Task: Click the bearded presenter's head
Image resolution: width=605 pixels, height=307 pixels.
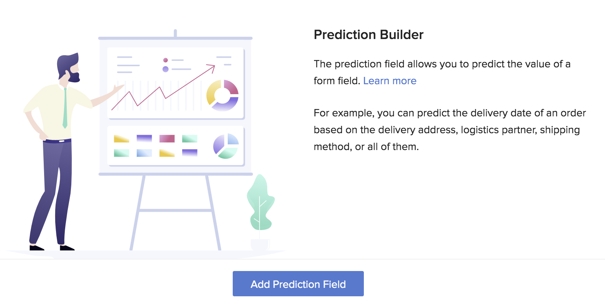Action: (69, 67)
